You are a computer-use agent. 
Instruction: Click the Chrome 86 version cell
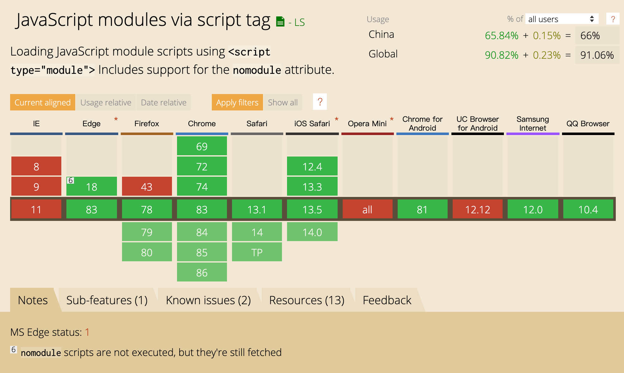coord(202,273)
